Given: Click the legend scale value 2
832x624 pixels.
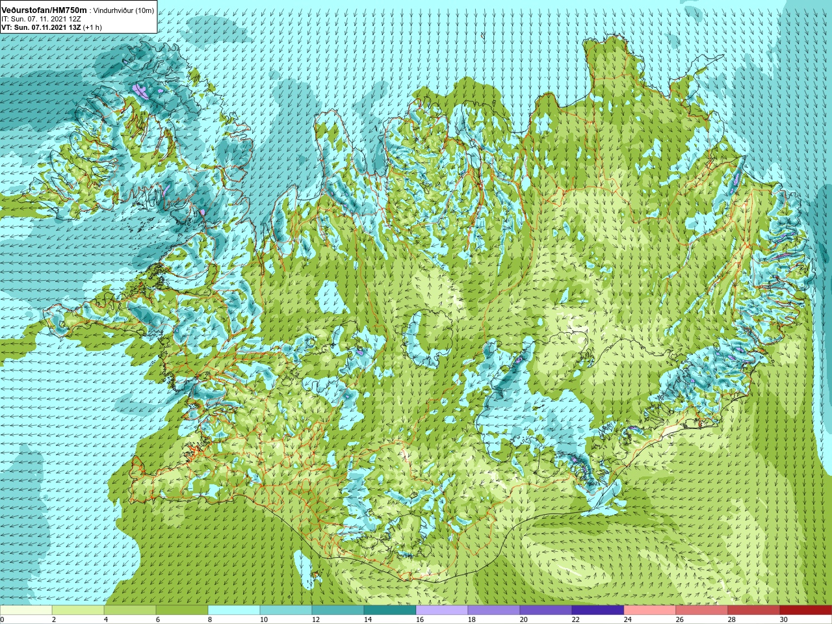Looking at the screenshot, I should click(54, 619).
